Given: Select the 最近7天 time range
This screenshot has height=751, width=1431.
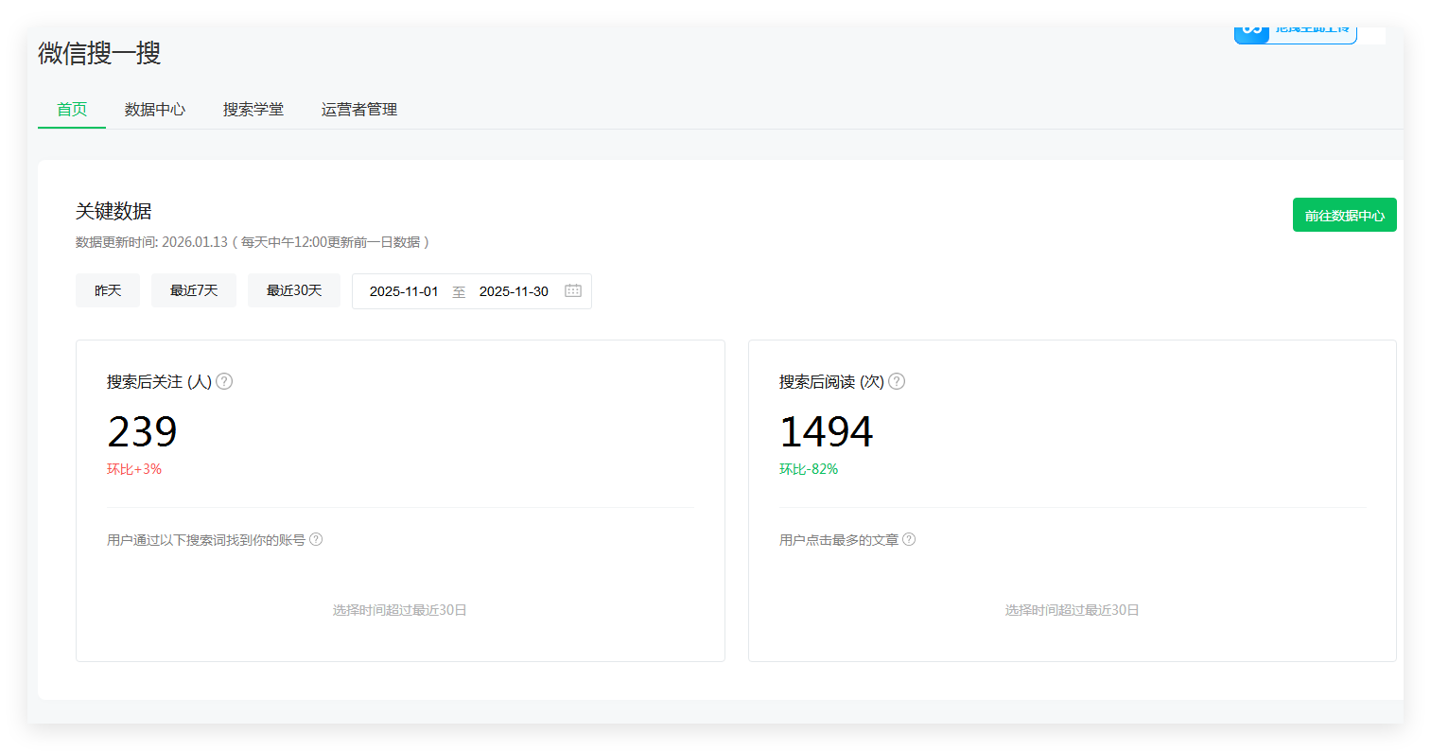Looking at the screenshot, I should pyautogui.click(x=194, y=290).
